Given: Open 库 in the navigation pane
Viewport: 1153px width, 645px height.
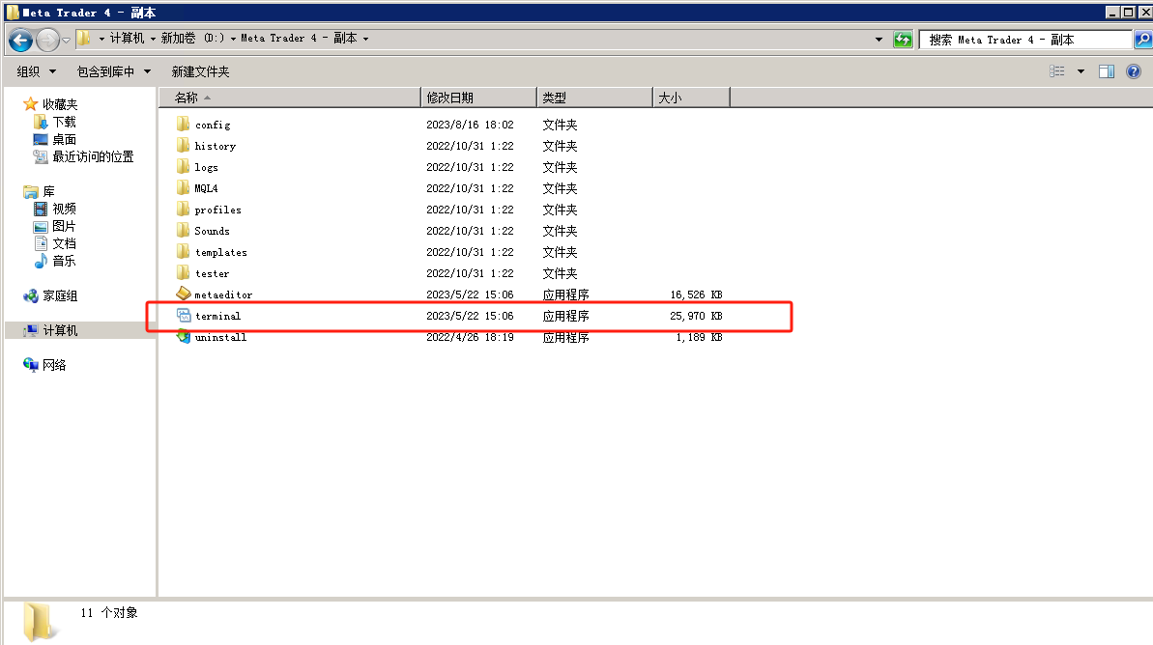Looking at the screenshot, I should click(x=48, y=192).
